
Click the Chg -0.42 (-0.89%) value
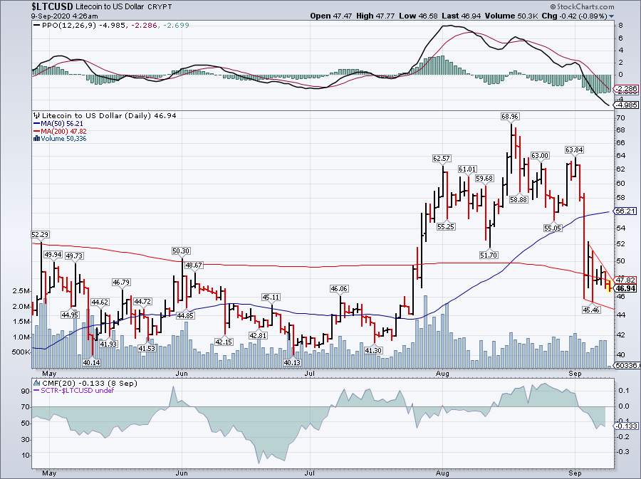[x=575, y=16]
